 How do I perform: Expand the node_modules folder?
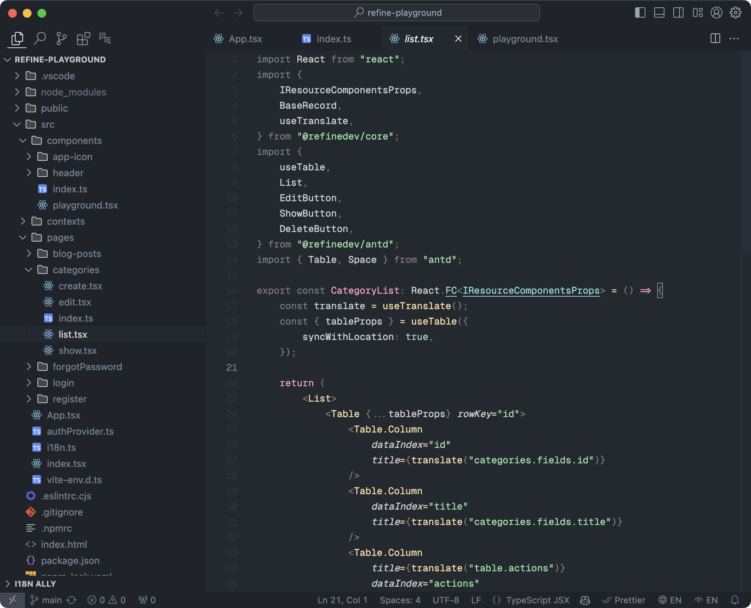point(73,92)
